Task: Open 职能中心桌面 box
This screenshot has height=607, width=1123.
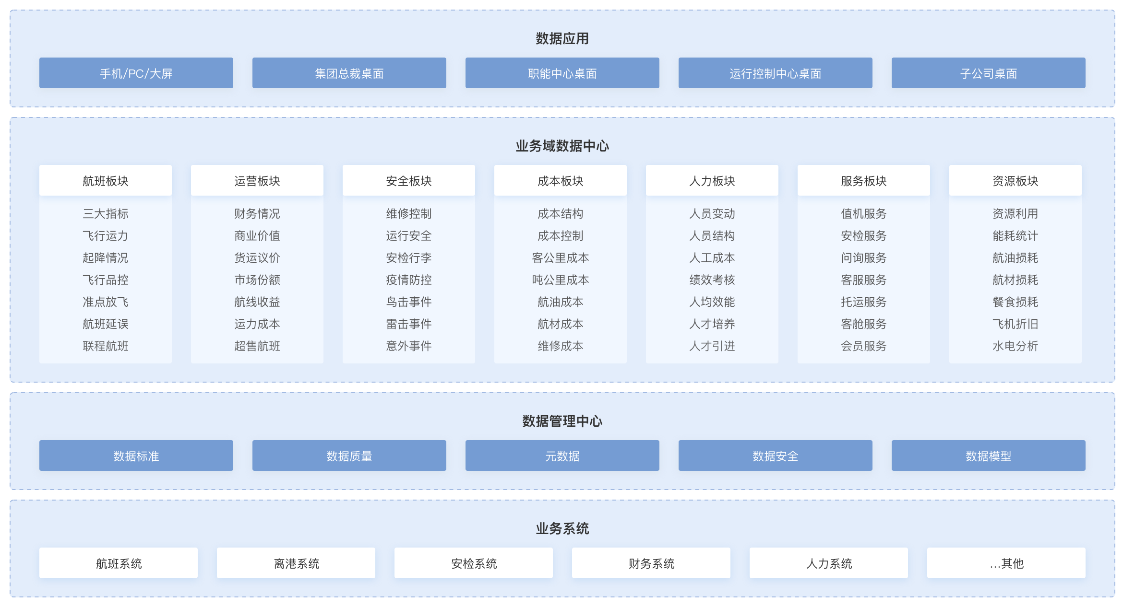Action: click(562, 73)
